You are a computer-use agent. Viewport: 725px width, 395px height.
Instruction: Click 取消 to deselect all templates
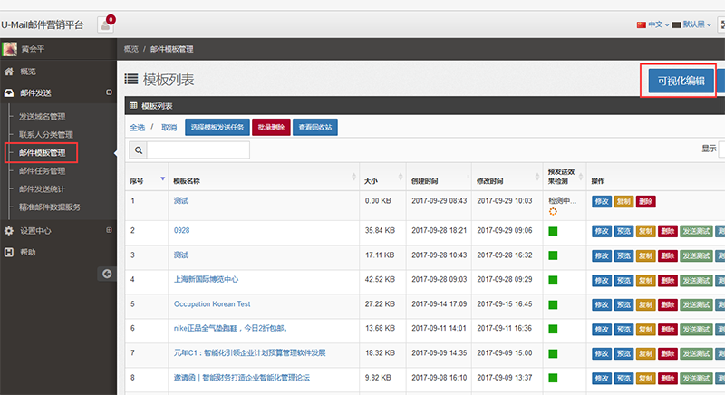pyautogui.click(x=169, y=128)
